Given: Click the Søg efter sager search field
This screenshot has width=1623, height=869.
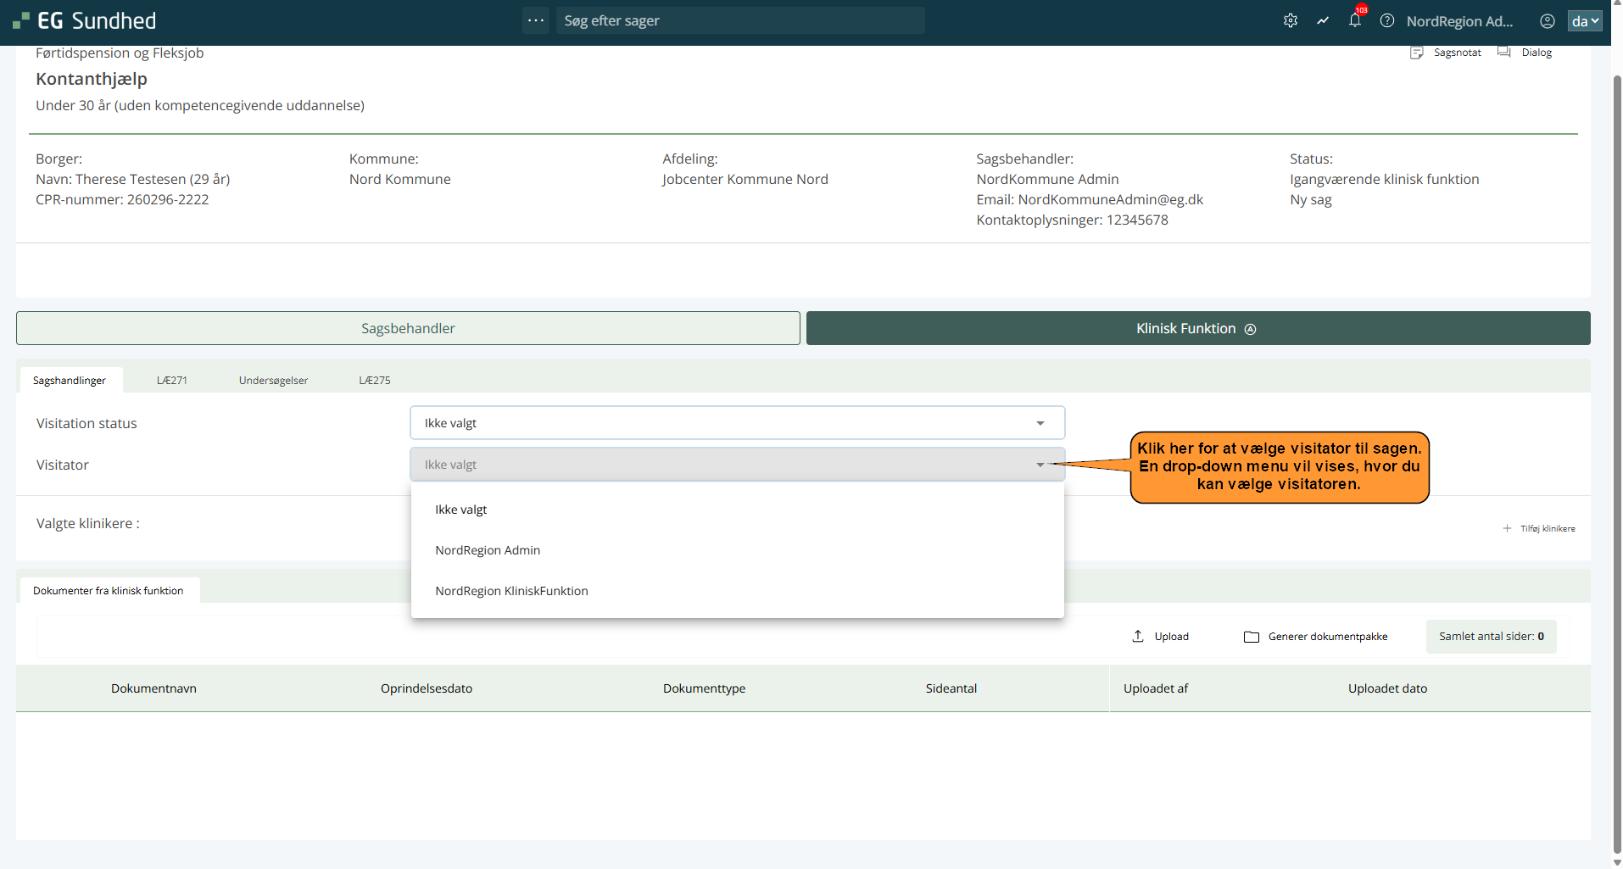Looking at the screenshot, I should click(739, 20).
